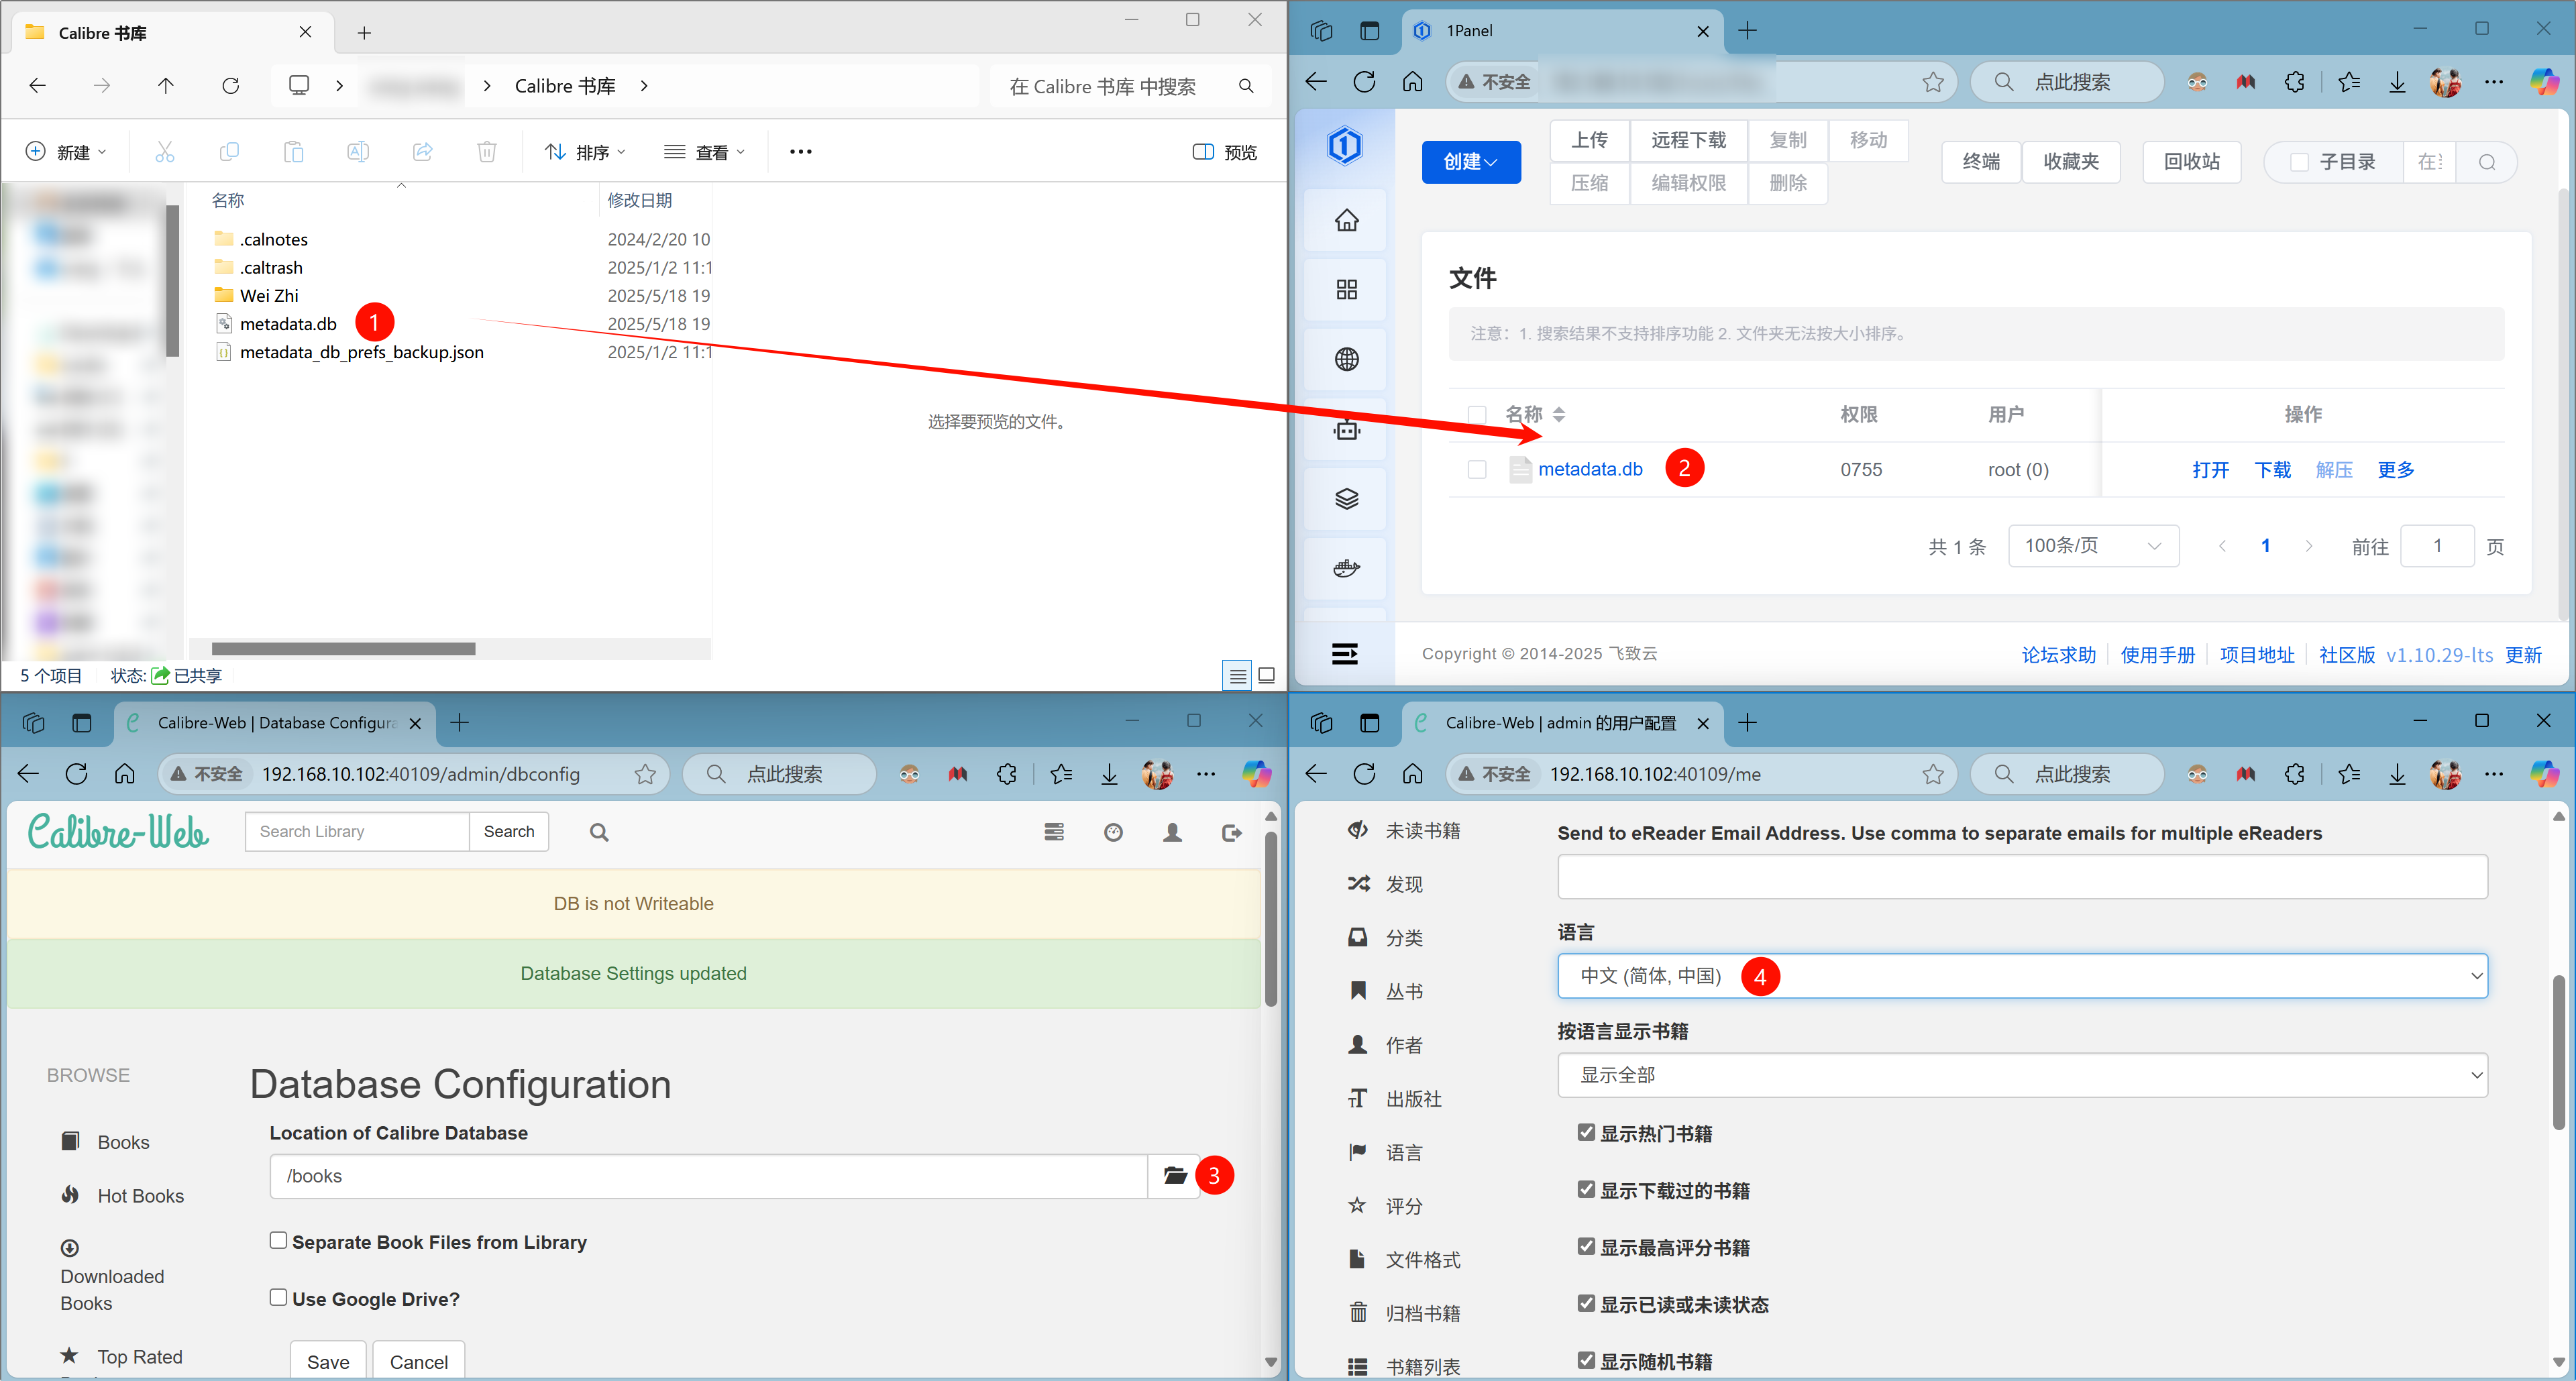The image size is (2576, 1381).
Task: Click the advanced search magnifier in Calibre-Web
Action: [x=599, y=832]
